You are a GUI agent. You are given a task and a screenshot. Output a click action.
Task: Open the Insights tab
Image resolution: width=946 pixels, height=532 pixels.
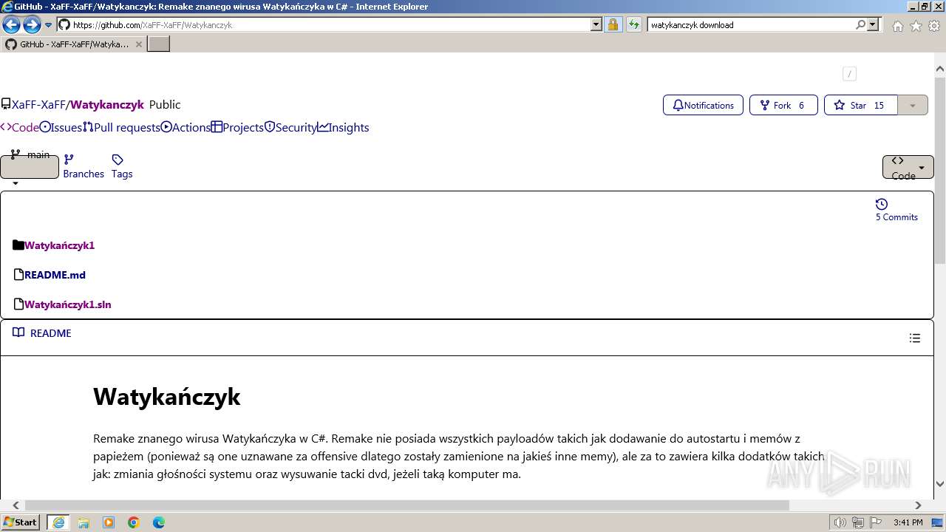[x=344, y=127]
